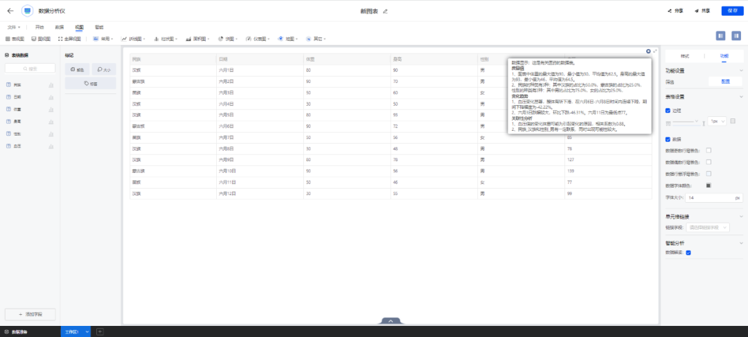Click the 颜色 color mark button
Viewport: 748px width, 337px height.
pyautogui.click(x=78, y=69)
